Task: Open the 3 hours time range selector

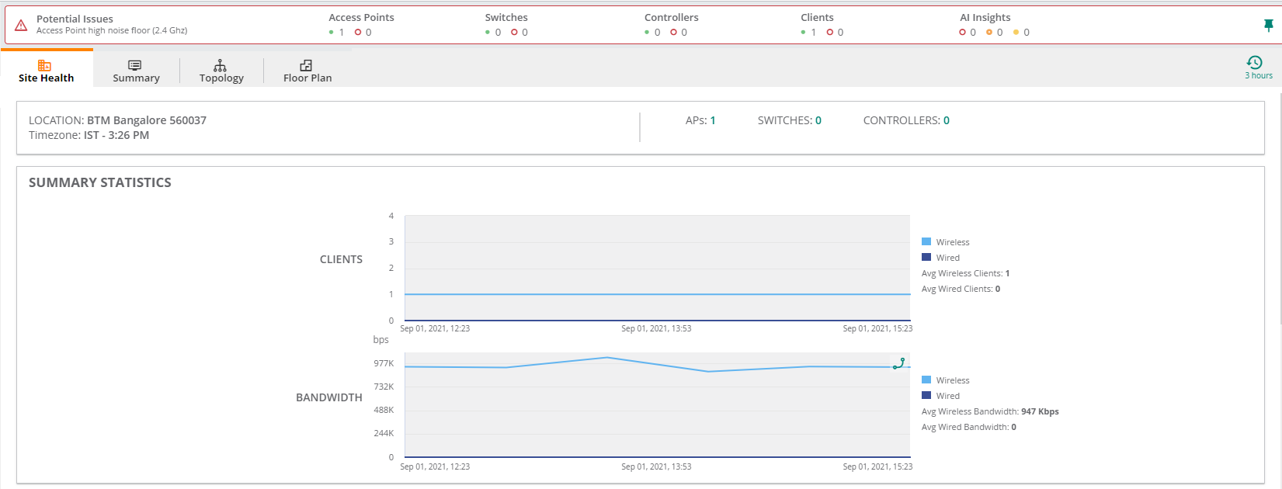Action: click(1258, 67)
